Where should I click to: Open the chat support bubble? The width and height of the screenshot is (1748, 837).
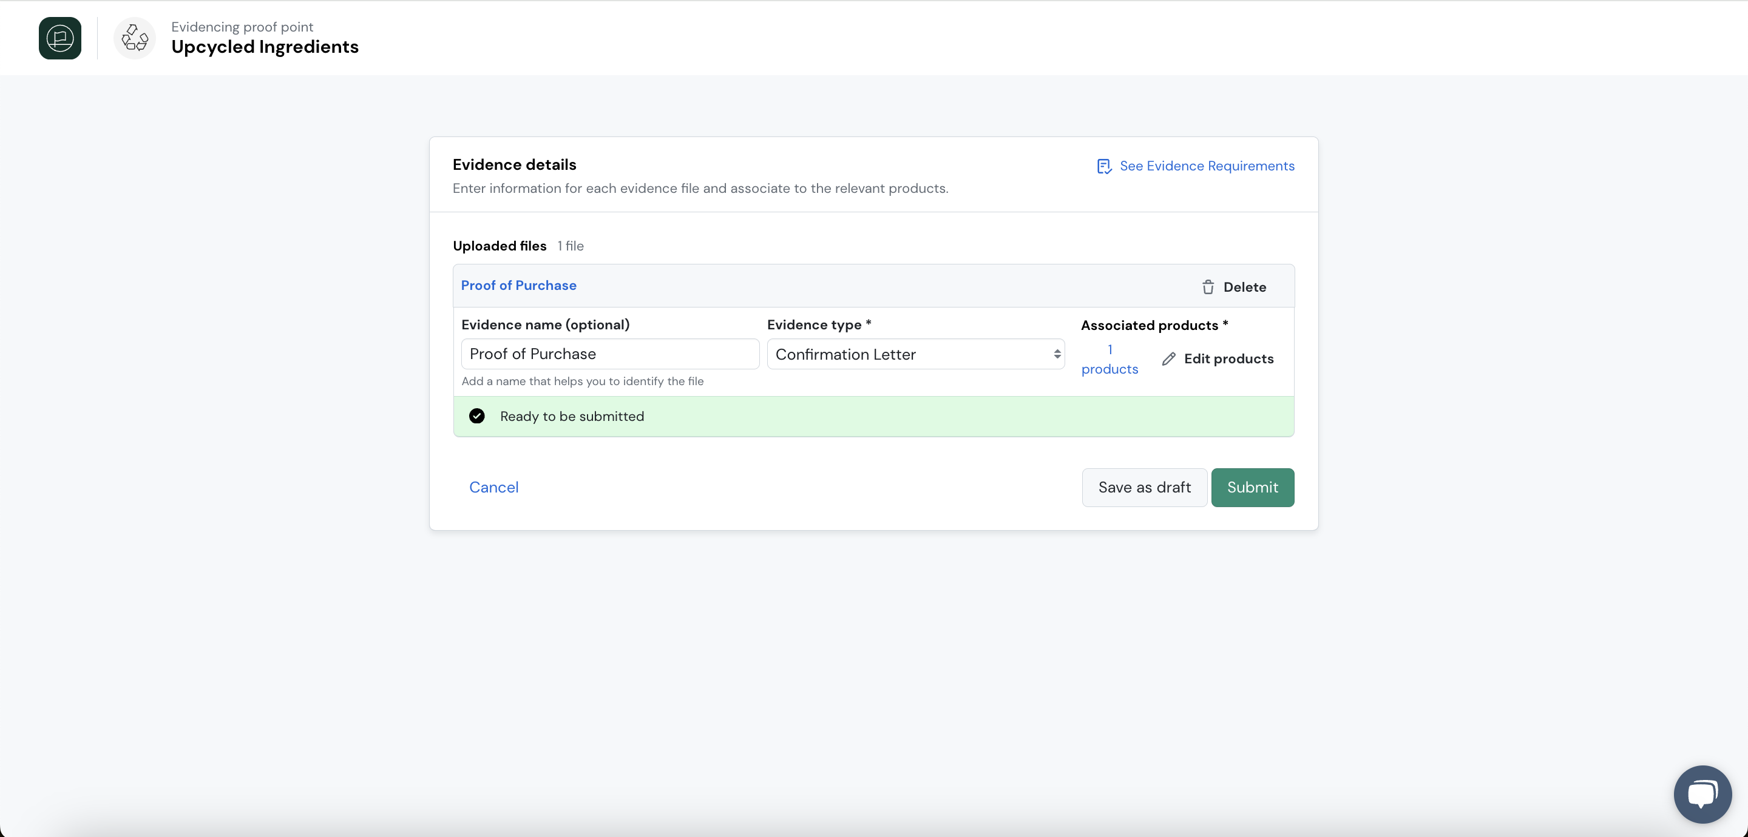pos(1702,793)
